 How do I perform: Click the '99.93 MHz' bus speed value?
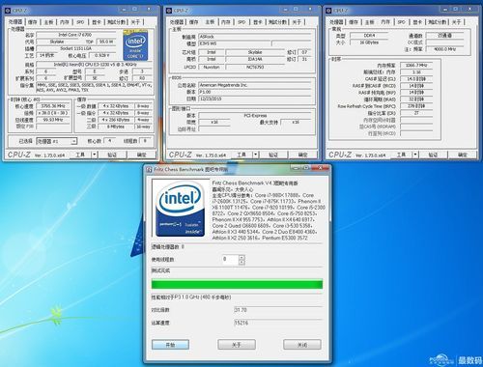(53, 120)
